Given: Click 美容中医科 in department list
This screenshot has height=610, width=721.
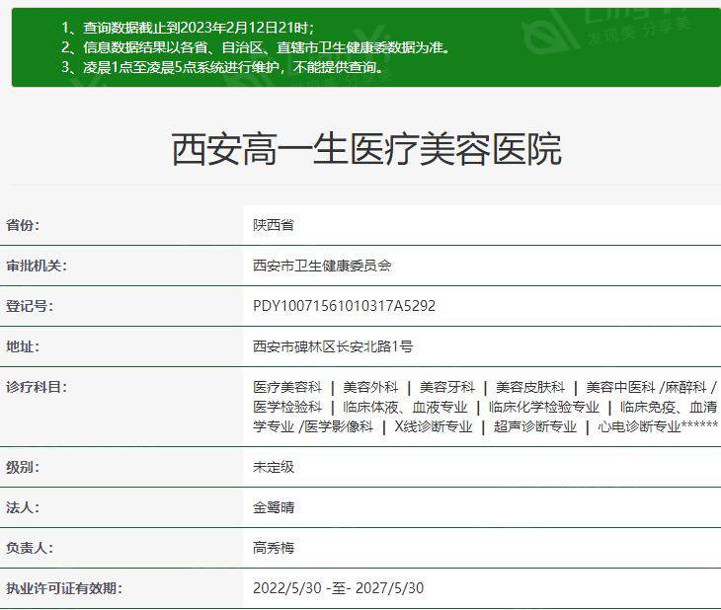Looking at the screenshot, I should [x=620, y=387].
